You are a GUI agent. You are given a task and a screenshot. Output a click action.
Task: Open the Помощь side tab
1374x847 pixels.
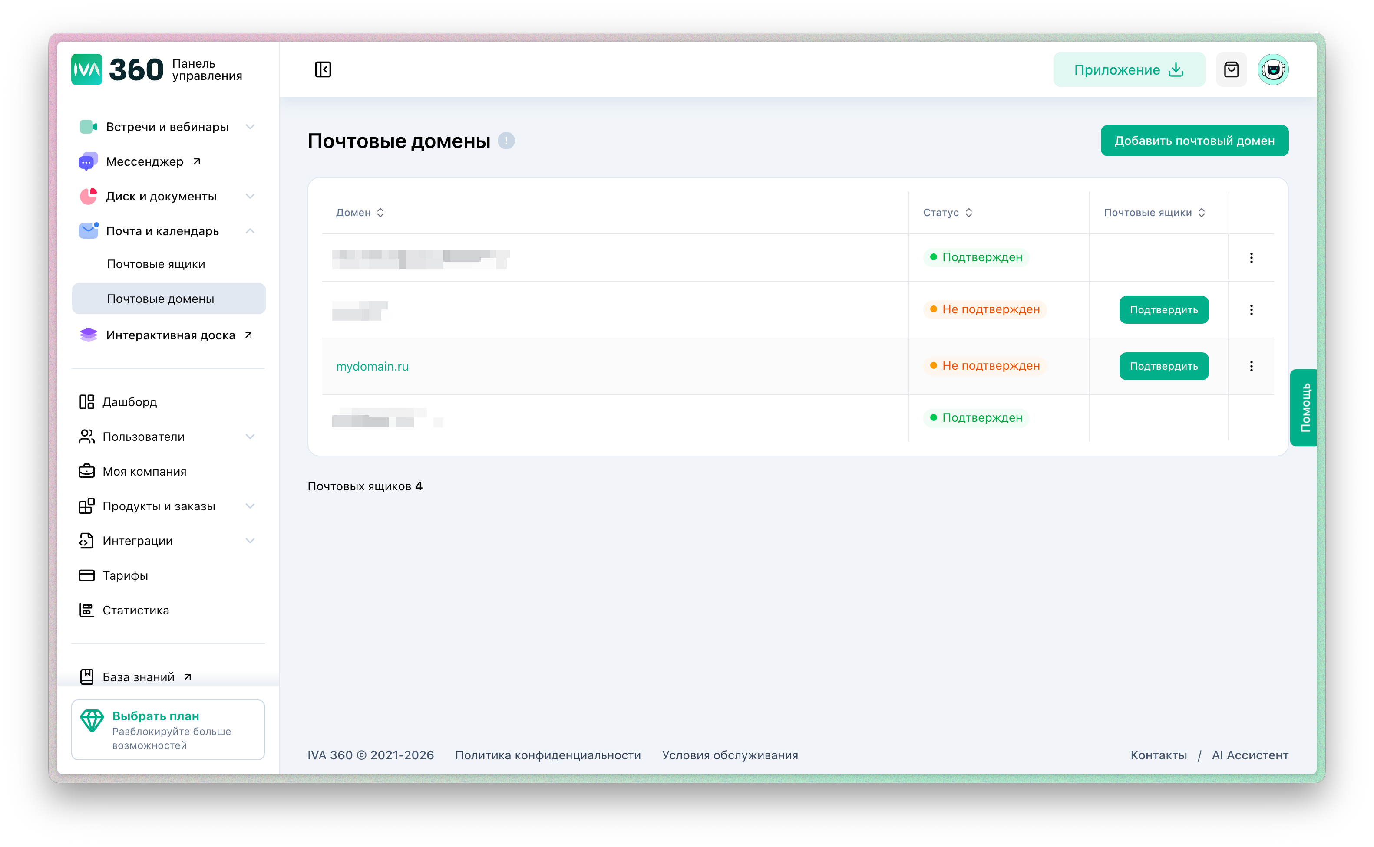click(1305, 407)
